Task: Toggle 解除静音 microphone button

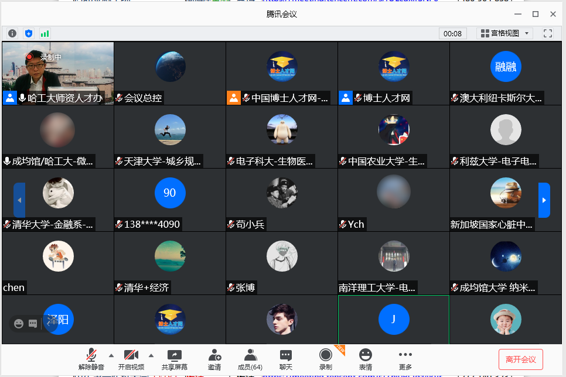Action: click(x=91, y=359)
